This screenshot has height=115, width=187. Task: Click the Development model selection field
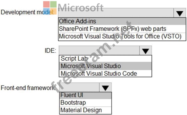[116, 13]
